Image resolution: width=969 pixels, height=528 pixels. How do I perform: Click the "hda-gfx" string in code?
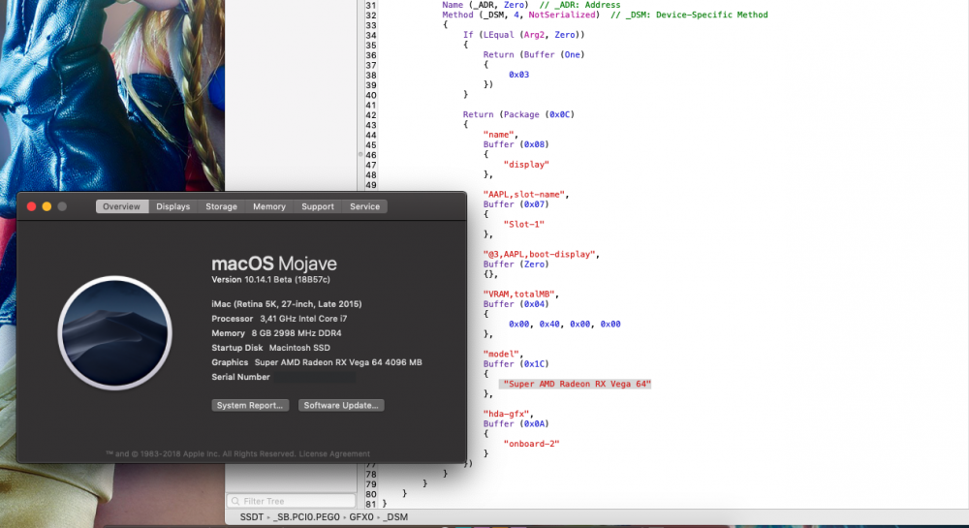(x=506, y=414)
